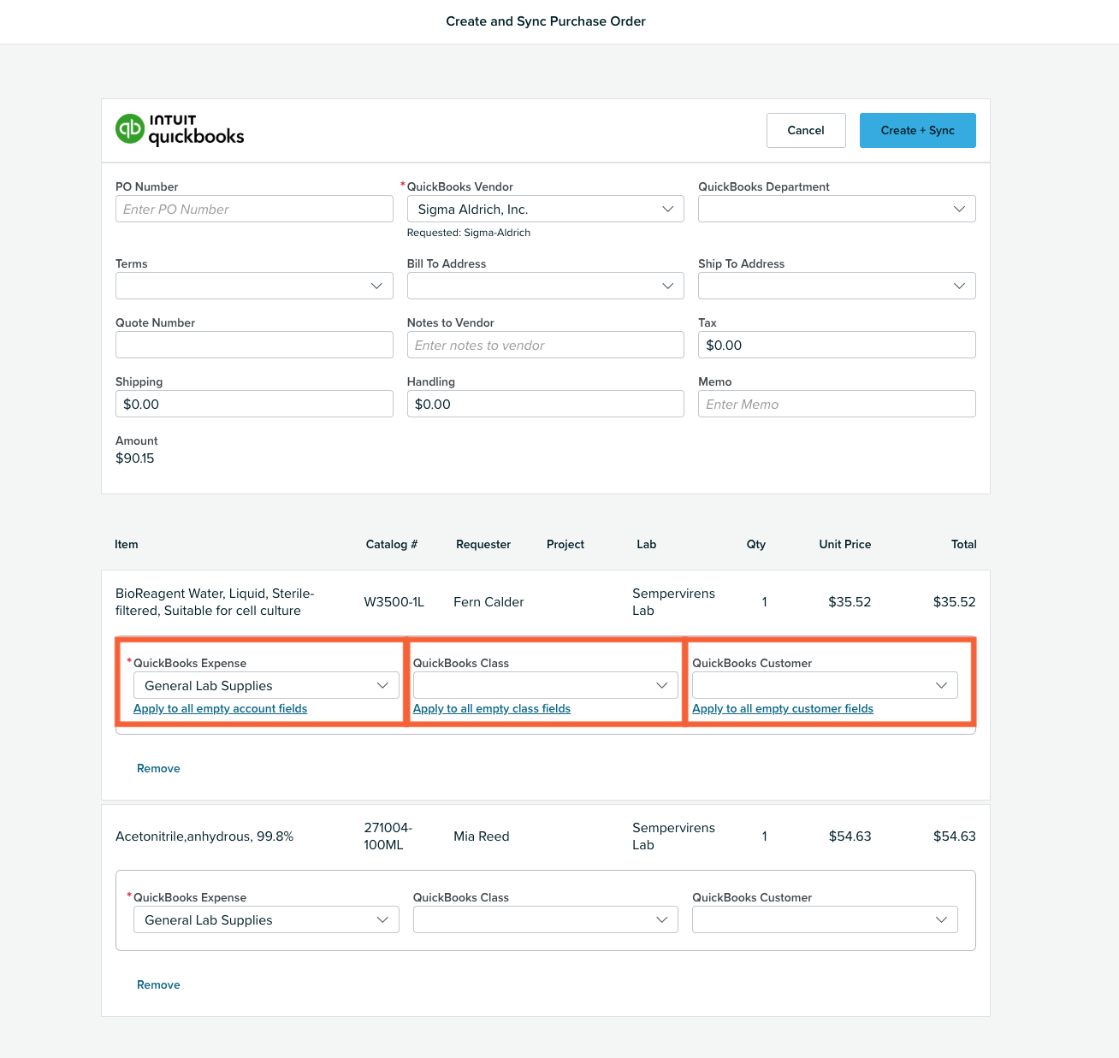Click the Handling amount field
The image size is (1119, 1058).
click(545, 404)
